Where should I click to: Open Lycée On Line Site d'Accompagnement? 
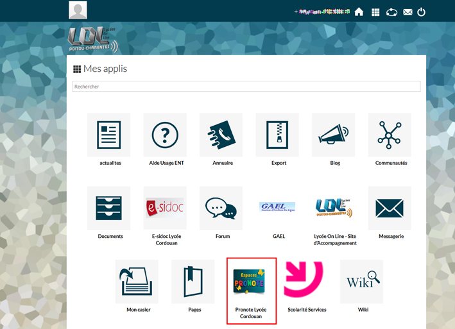click(x=334, y=208)
